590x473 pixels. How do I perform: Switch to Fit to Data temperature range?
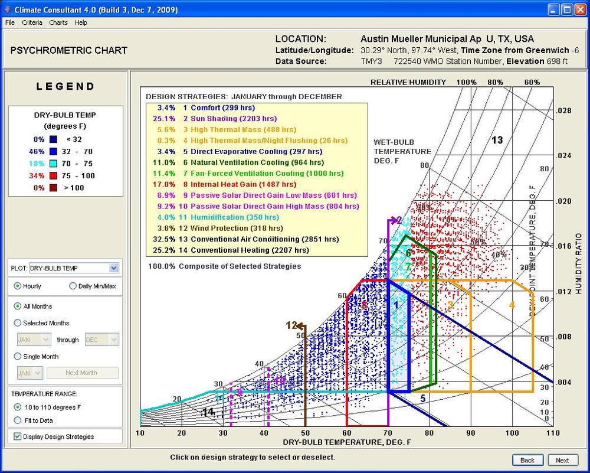click(x=18, y=420)
